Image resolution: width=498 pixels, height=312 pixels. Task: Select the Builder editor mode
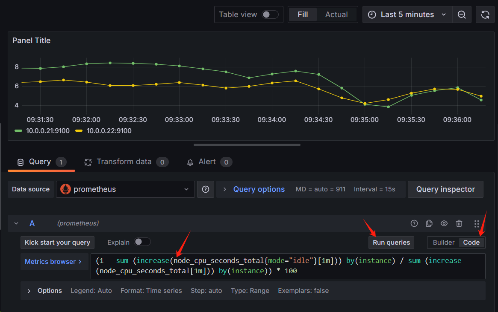[x=444, y=243]
